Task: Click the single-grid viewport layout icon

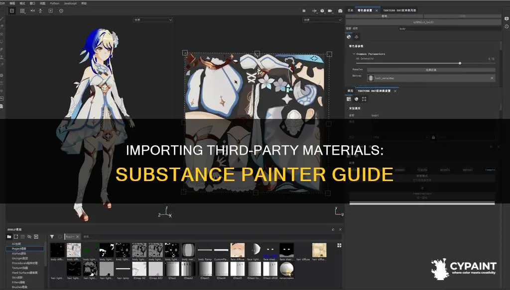Action: [x=12, y=11]
